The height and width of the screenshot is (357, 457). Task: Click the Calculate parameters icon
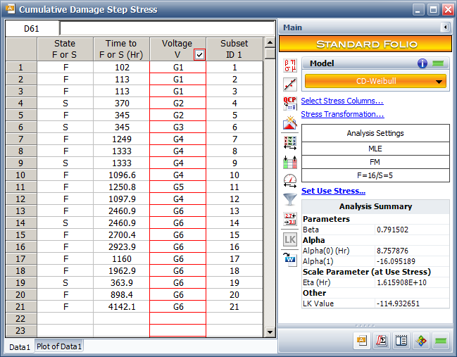click(x=290, y=65)
